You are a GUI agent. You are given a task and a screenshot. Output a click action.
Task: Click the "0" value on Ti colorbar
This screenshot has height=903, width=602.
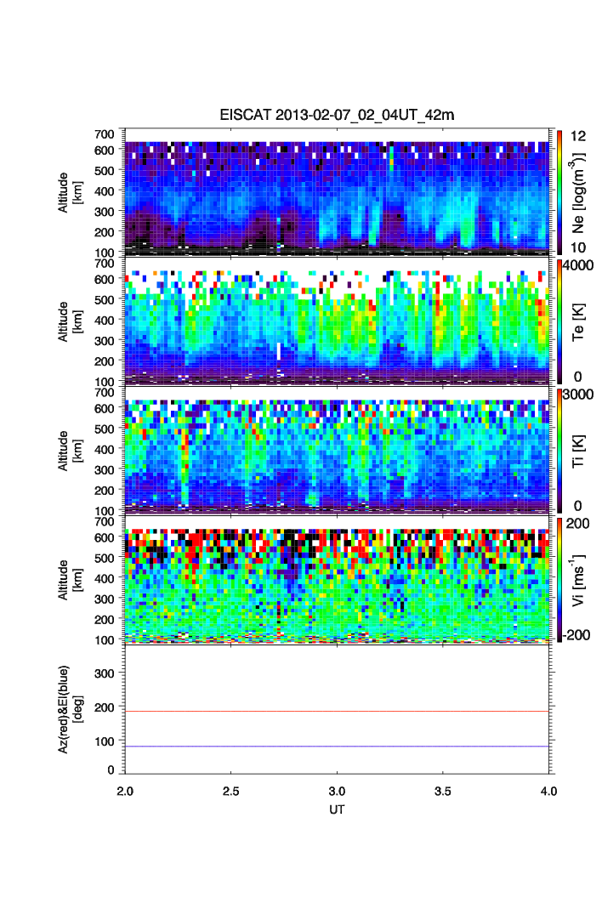[x=578, y=506]
